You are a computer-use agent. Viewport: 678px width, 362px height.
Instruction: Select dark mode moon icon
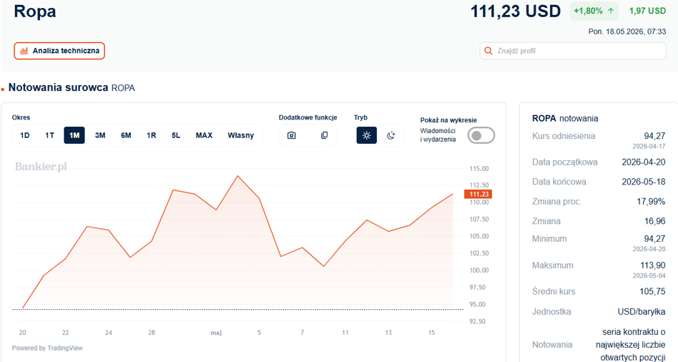(x=391, y=135)
